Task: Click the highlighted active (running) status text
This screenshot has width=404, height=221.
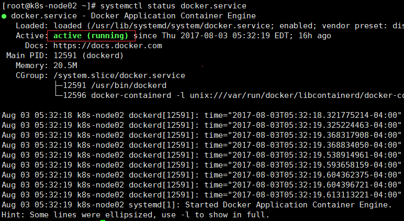Action: click(x=91, y=36)
